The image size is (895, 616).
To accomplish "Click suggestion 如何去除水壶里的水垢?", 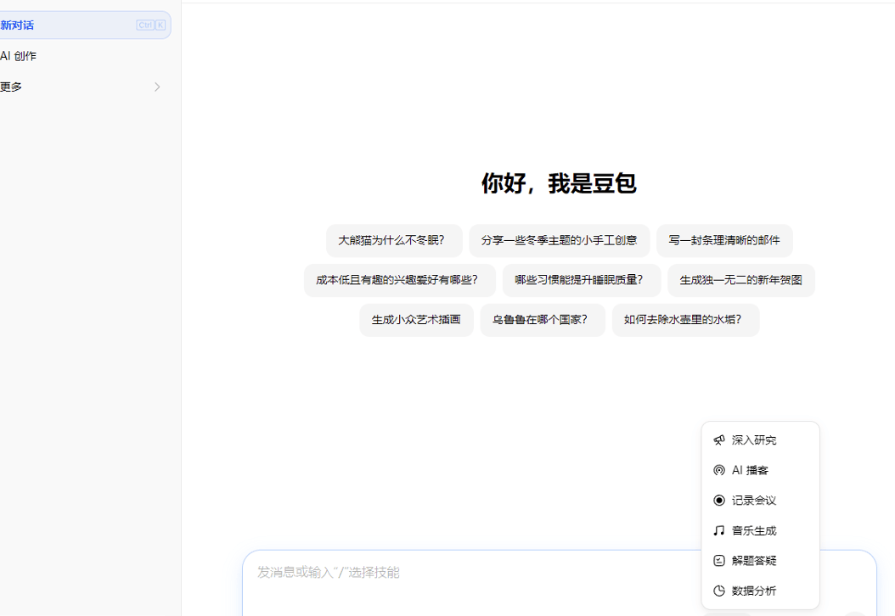I will click(x=685, y=320).
